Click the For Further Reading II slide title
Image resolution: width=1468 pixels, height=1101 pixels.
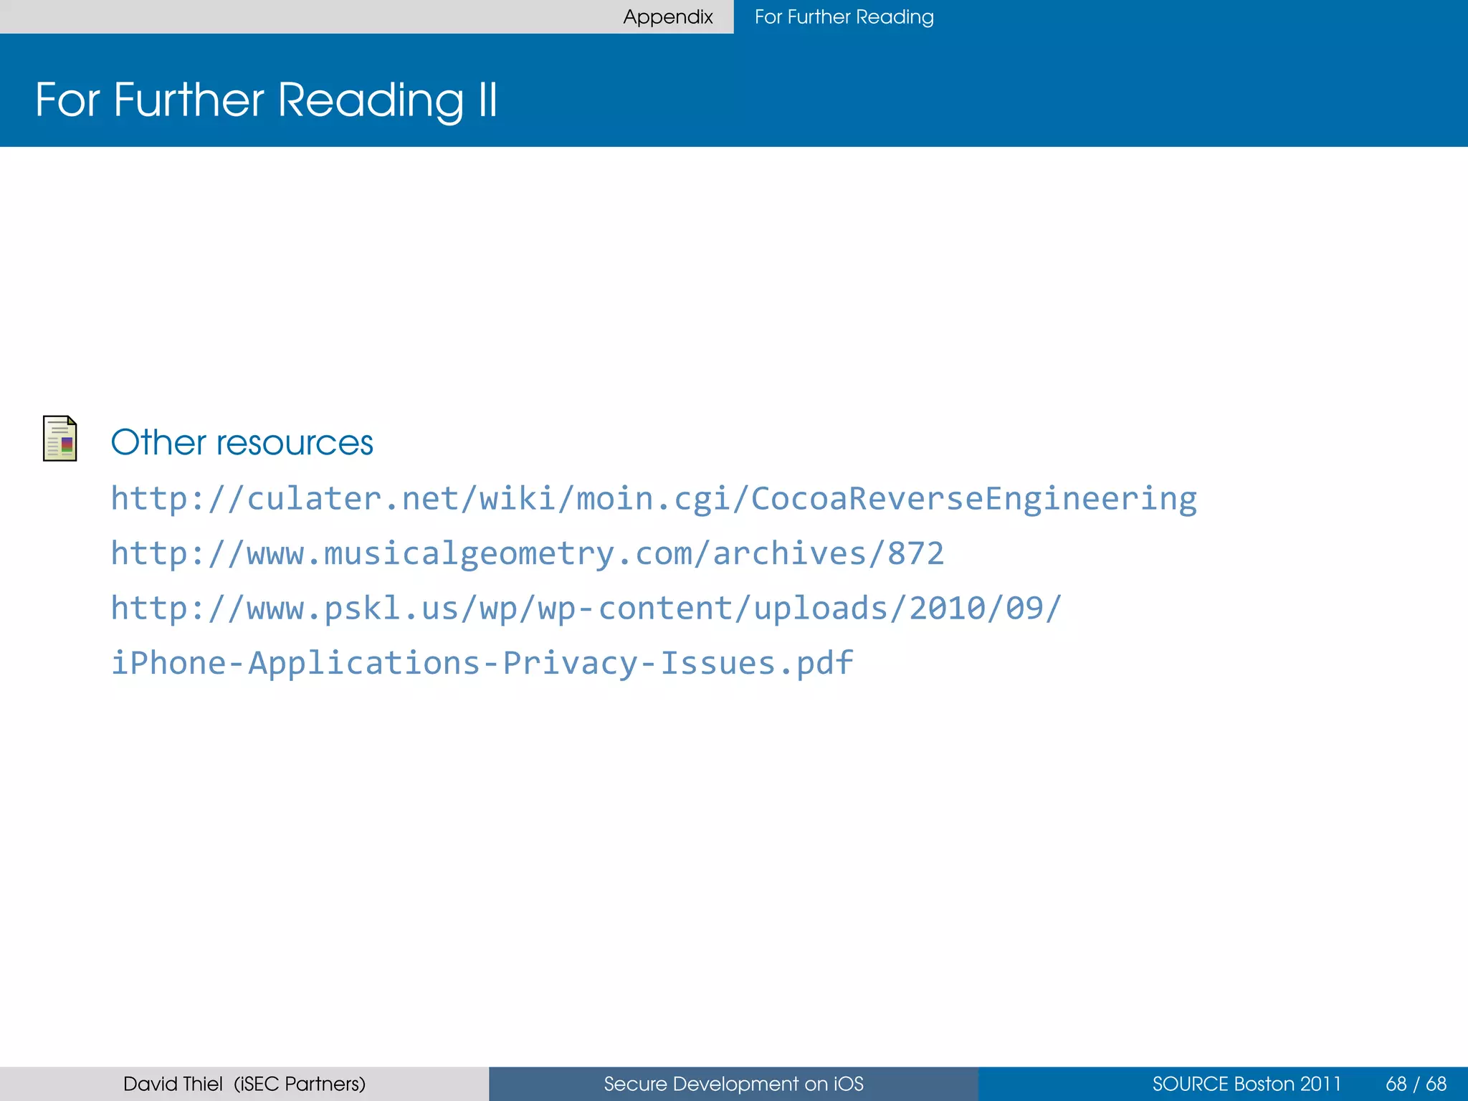[266, 99]
